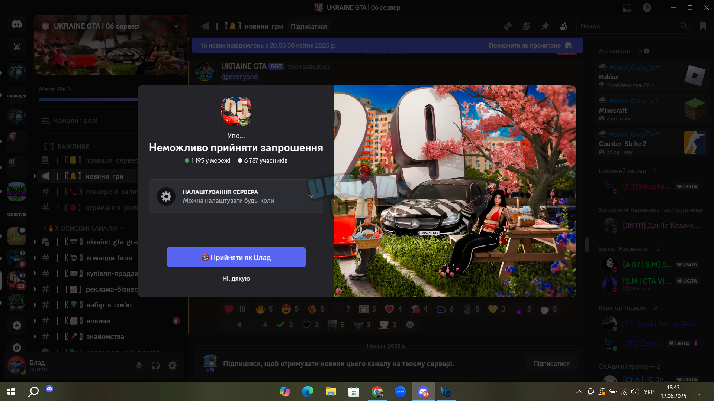This screenshot has height=401, width=714.
Task: Click Підписатися button in channel header
Action: (309, 26)
